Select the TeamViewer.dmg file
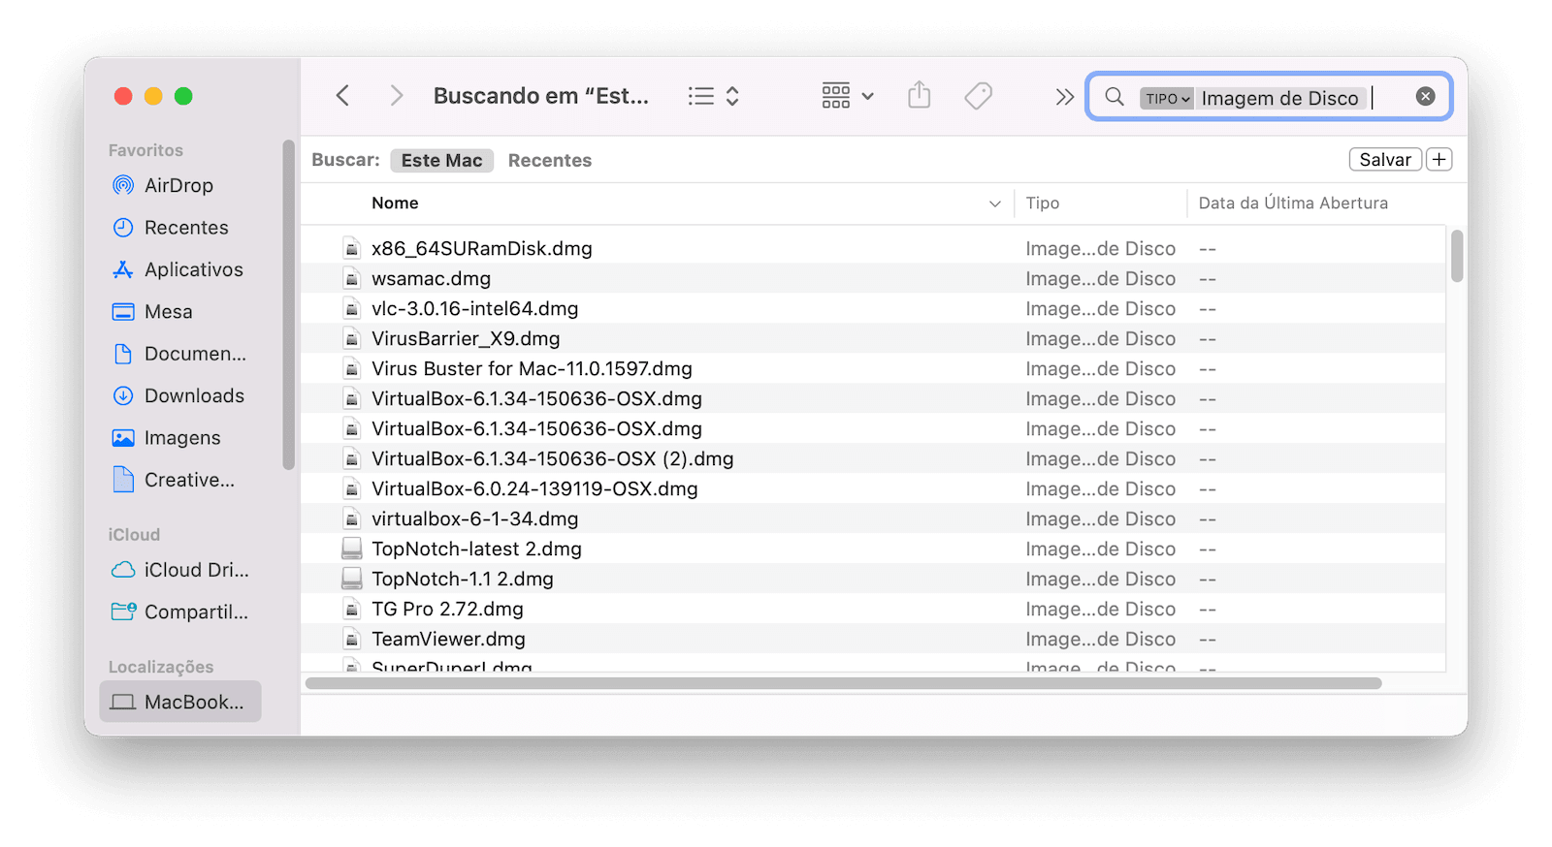 (x=448, y=640)
